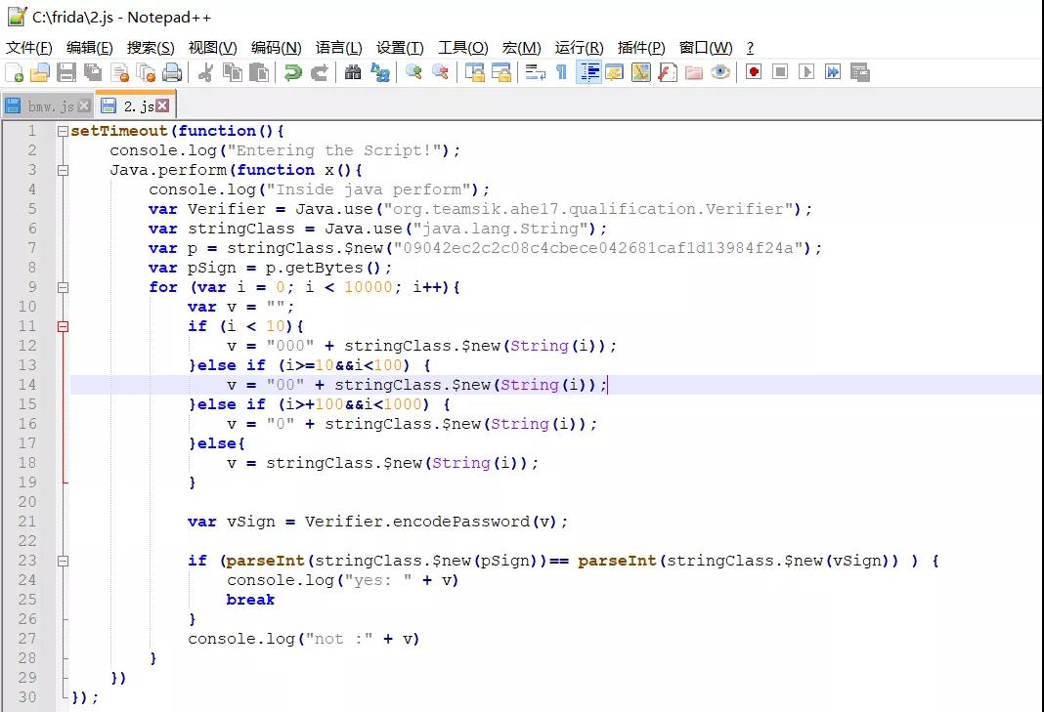1044x712 pixels.
Task: Open the 设置(T) menu
Action: coord(400,48)
